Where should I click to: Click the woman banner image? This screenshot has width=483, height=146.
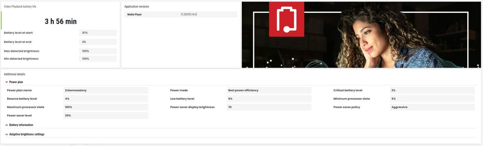point(361,35)
